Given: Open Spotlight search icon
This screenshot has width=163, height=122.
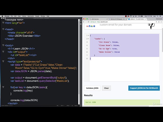Looking at the screenshot, I should coord(158,16).
